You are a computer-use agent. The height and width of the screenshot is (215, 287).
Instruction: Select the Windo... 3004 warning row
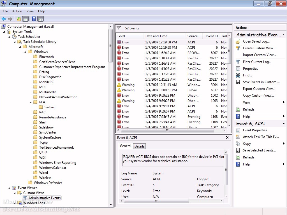point(172,85)
